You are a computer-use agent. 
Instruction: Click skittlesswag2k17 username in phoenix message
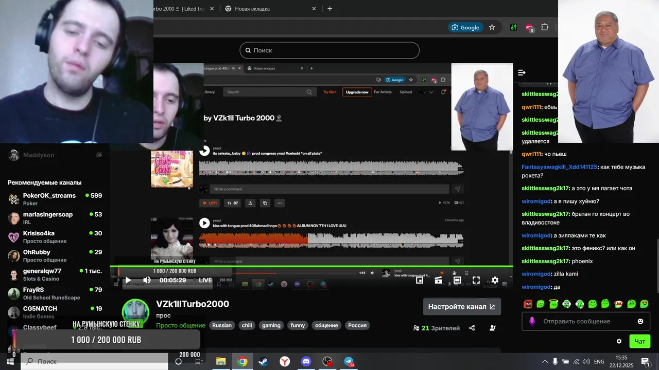[545, 261]
